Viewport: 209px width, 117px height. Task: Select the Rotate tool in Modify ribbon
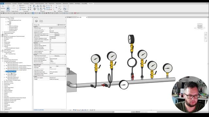(x=41, y=9)
